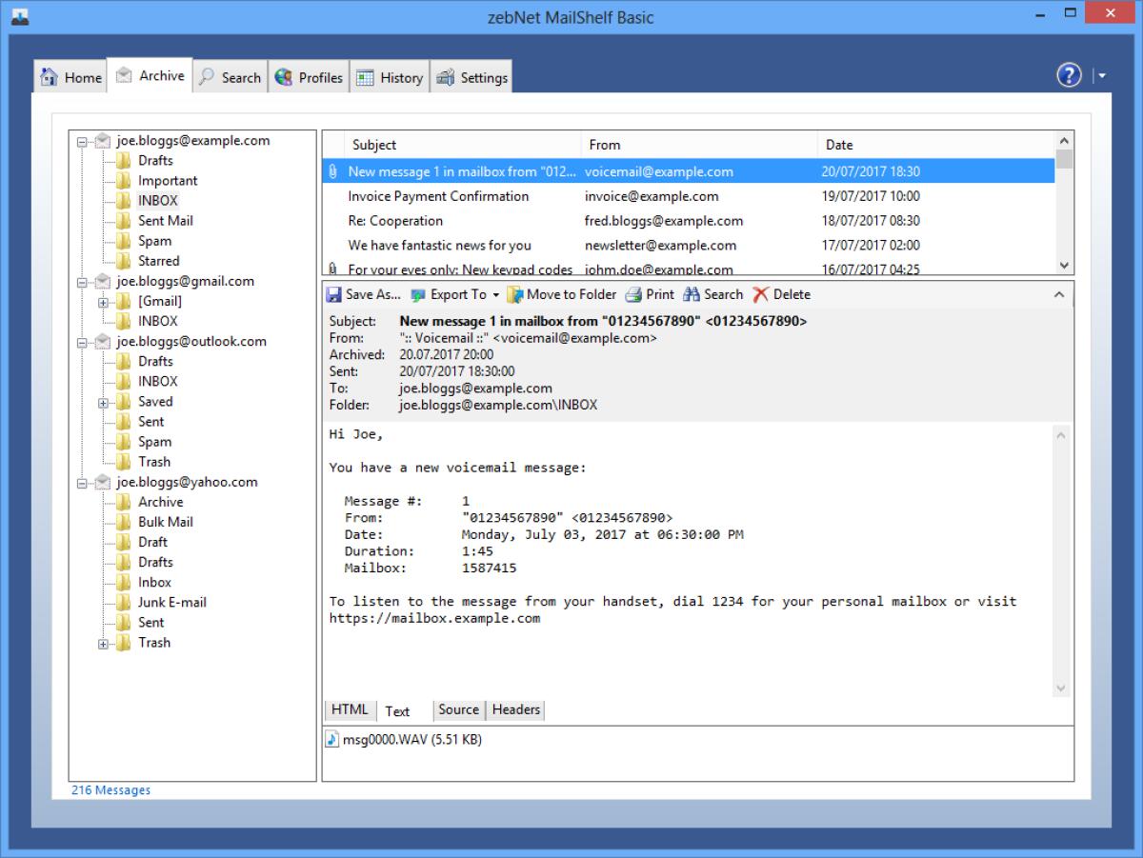1143x858 pixels.
Task: Click the 216 Messages link
Action: click(110, 789)
